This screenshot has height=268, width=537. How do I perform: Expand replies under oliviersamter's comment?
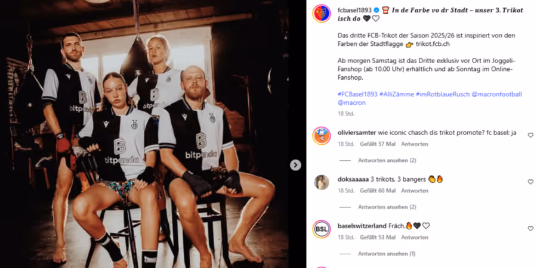(387, 160)
